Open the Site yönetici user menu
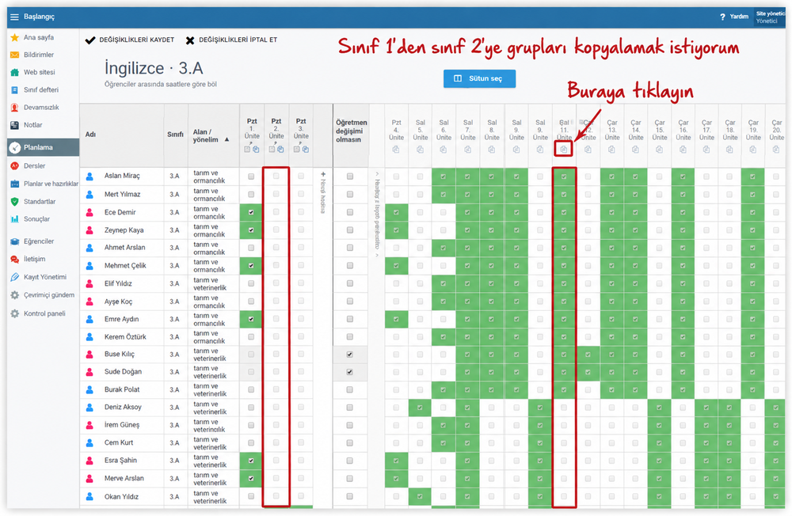The height and width of the screenshot is (516, 792). tap(770, 17)
